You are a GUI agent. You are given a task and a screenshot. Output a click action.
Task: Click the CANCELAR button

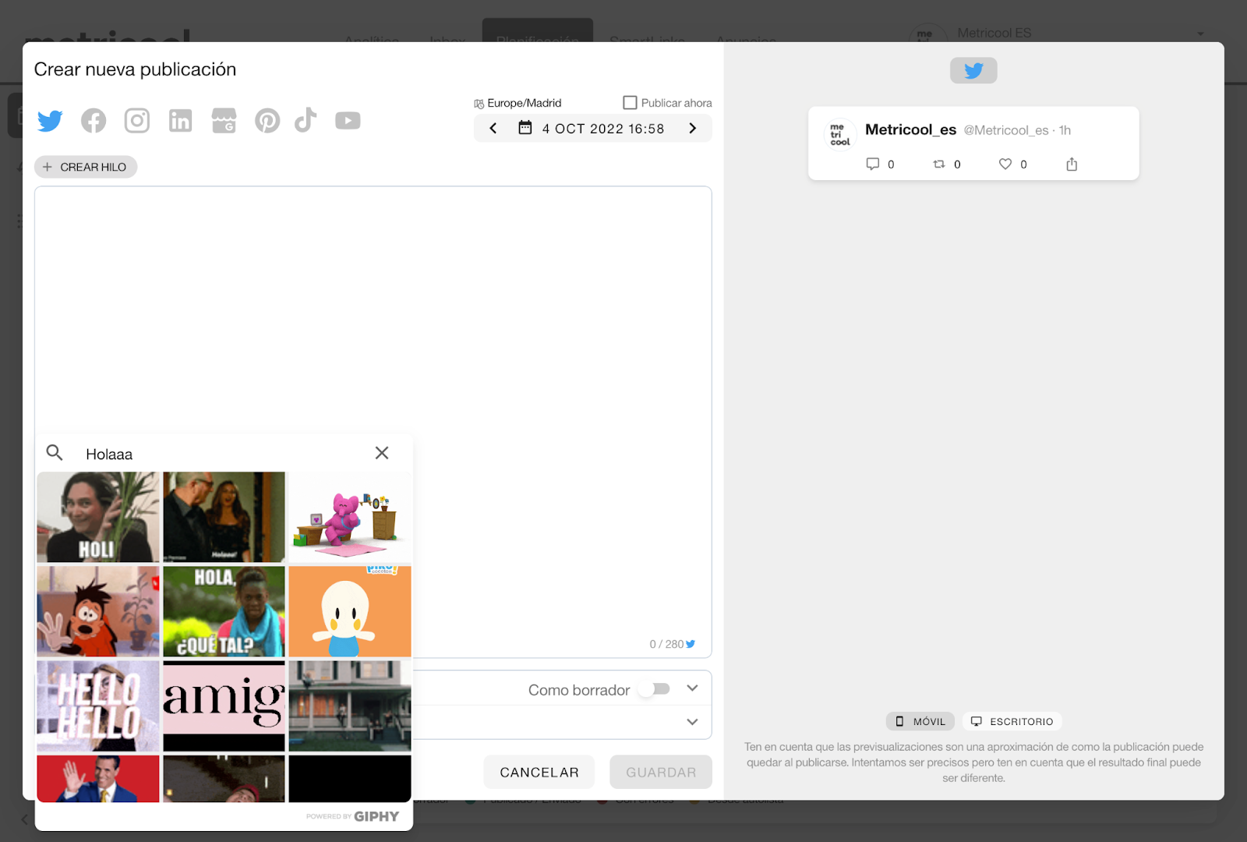[539, 772]
